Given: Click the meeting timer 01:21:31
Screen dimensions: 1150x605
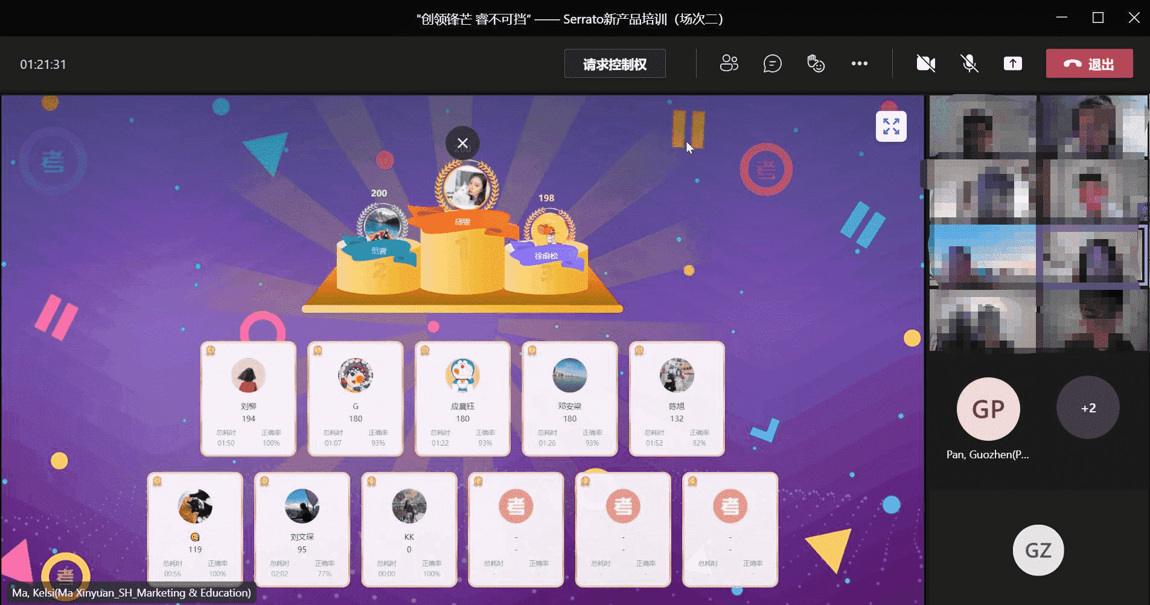Looking at the screenshot, I should pos(43,64).
